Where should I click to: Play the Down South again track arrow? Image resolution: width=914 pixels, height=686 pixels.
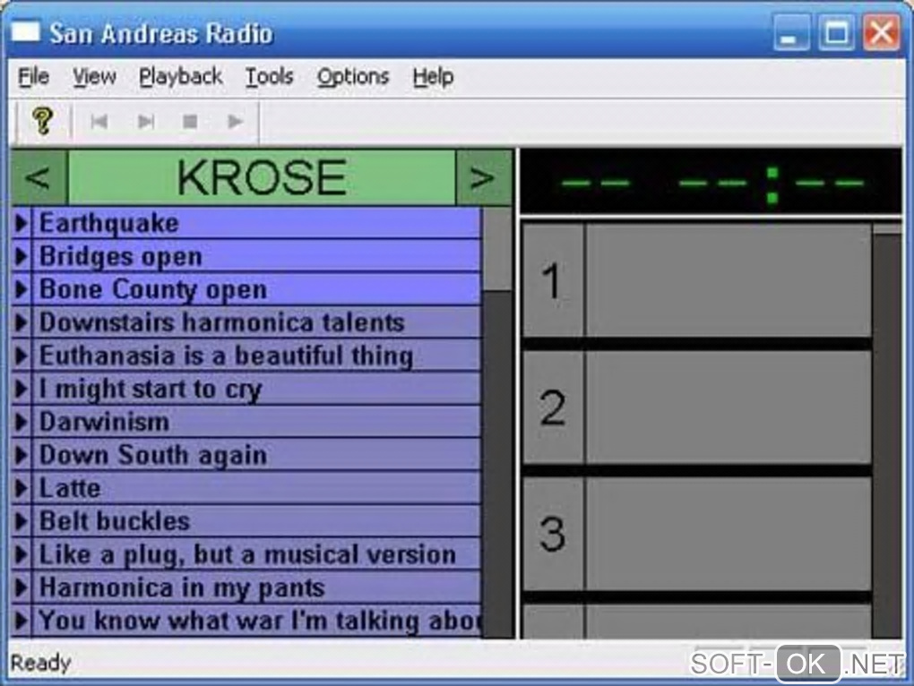22,455
